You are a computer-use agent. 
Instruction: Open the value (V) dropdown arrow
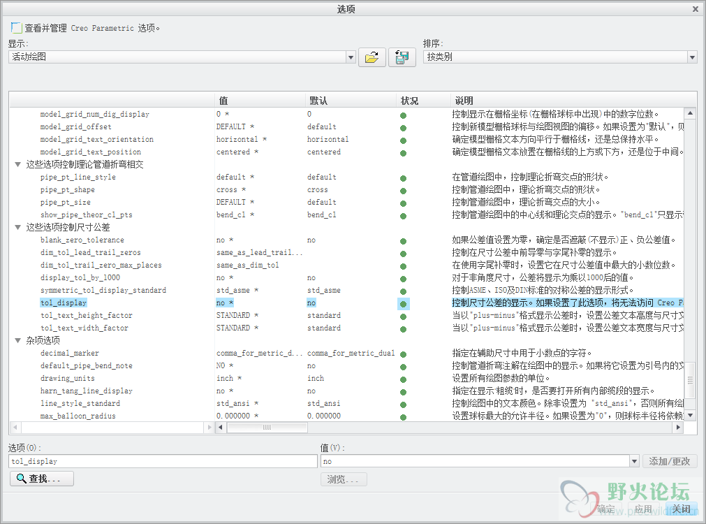(x=634, y=461)
